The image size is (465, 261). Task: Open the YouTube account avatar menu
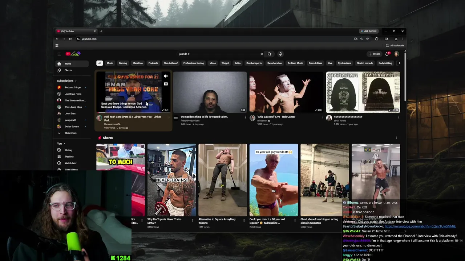click(396, 54)
